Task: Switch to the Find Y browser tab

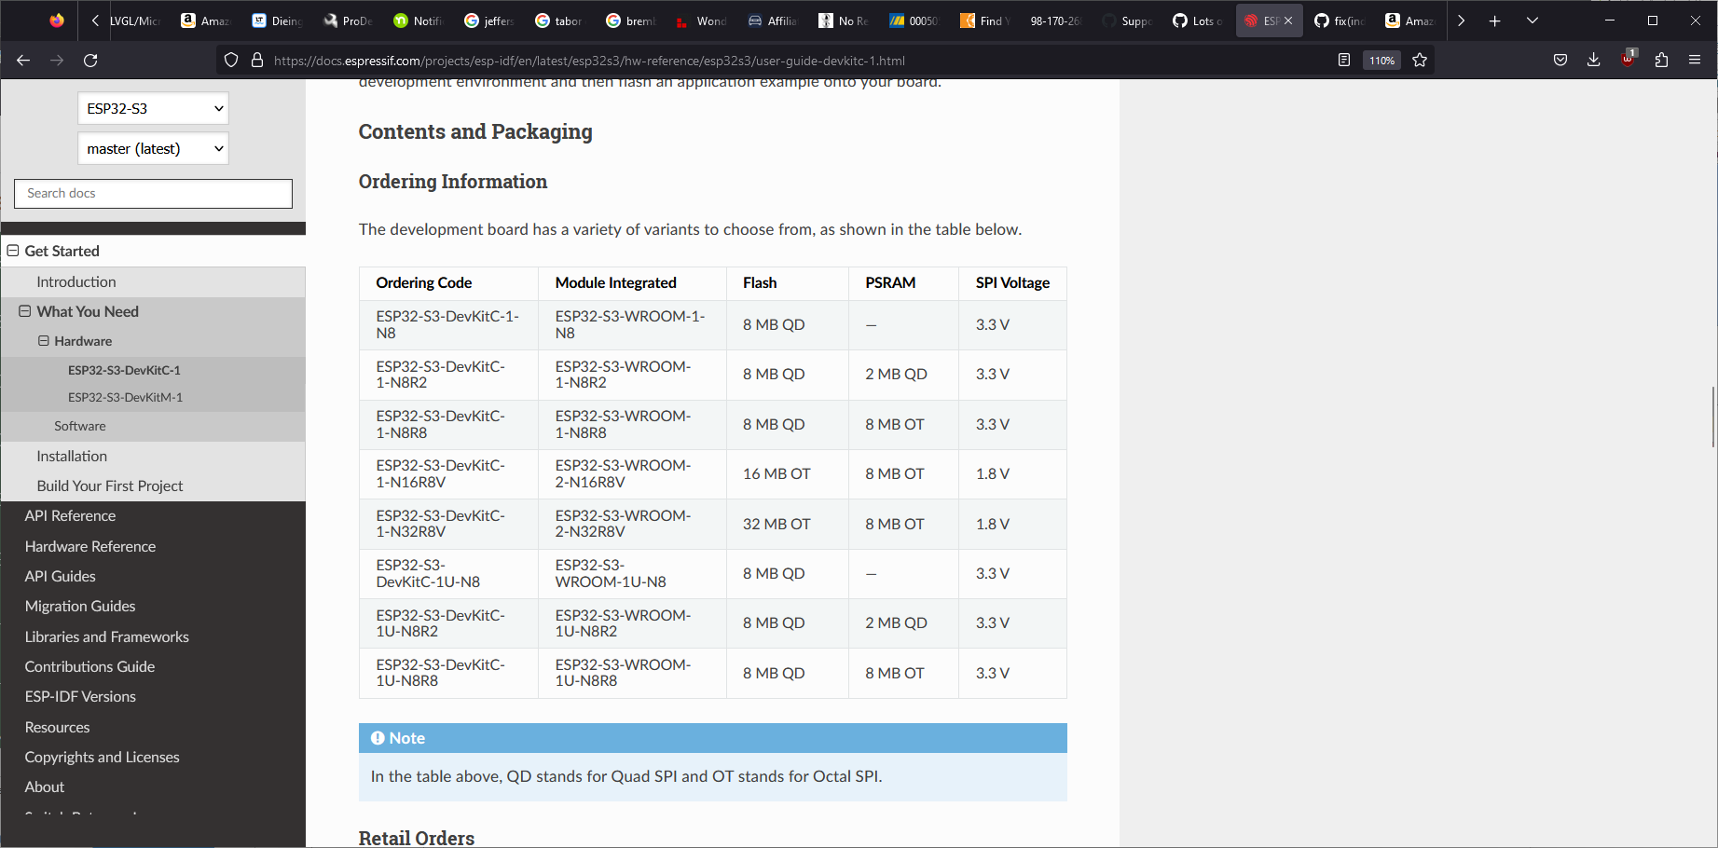Action: tap(986, 21)
